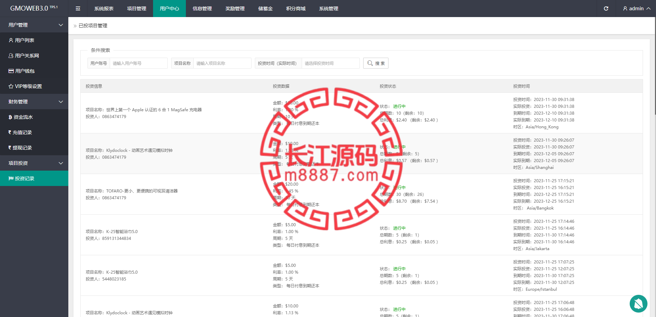The width and height of the screenshot is (656, 317).
Task: Open 系统管理 top menu
Action: point(329,9)
